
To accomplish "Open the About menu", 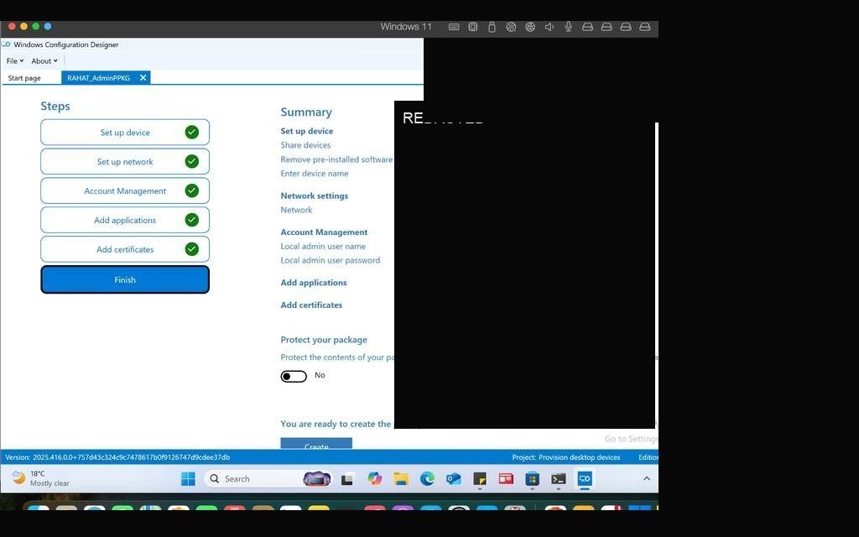I will tap(44, 60).
